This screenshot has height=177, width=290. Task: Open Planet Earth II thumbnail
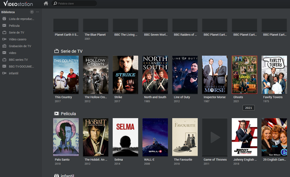[66, 25]
